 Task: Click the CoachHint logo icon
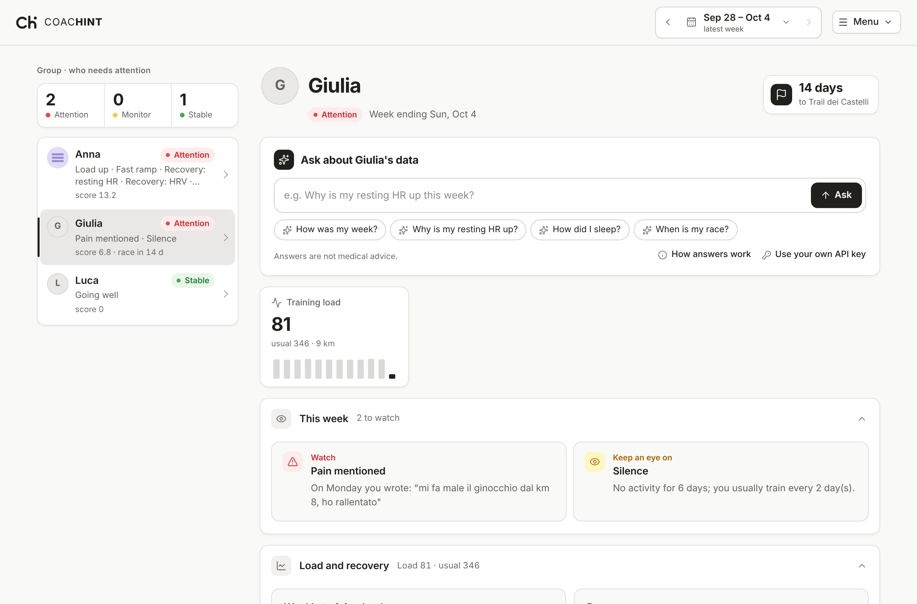tap(26, 22)
